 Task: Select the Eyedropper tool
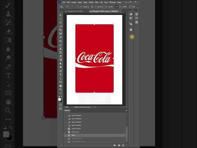click(x=60, y=37)
